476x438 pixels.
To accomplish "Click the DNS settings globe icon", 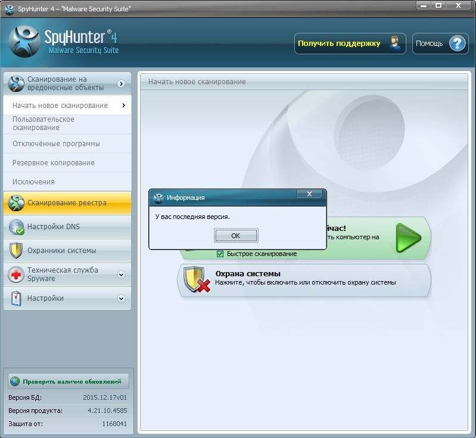I will coord(16,227).
